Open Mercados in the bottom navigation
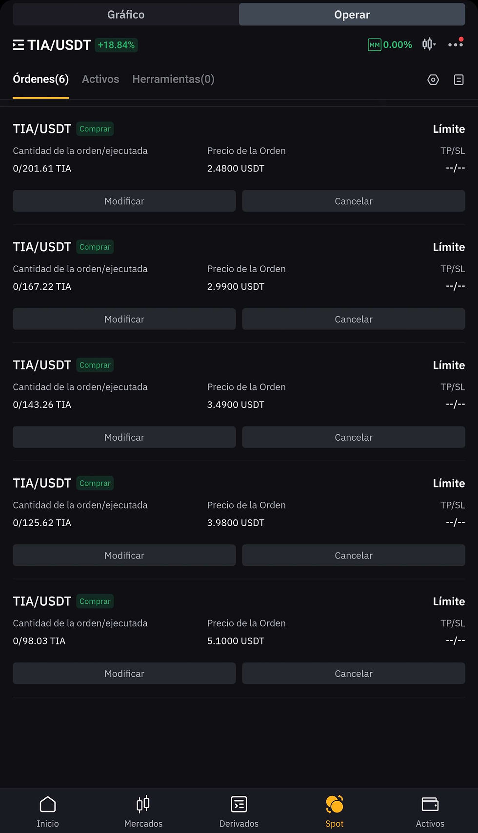The height and width of the screenshot is (833, 478). 143,811
